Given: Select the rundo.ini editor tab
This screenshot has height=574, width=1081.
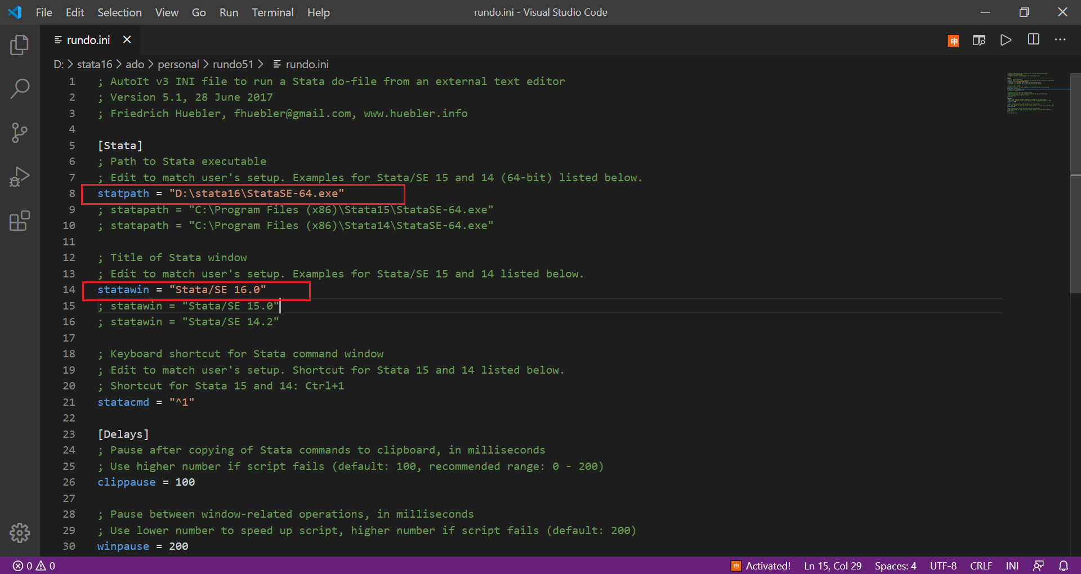Looking at the screenshot, I should tap(88, 39).
